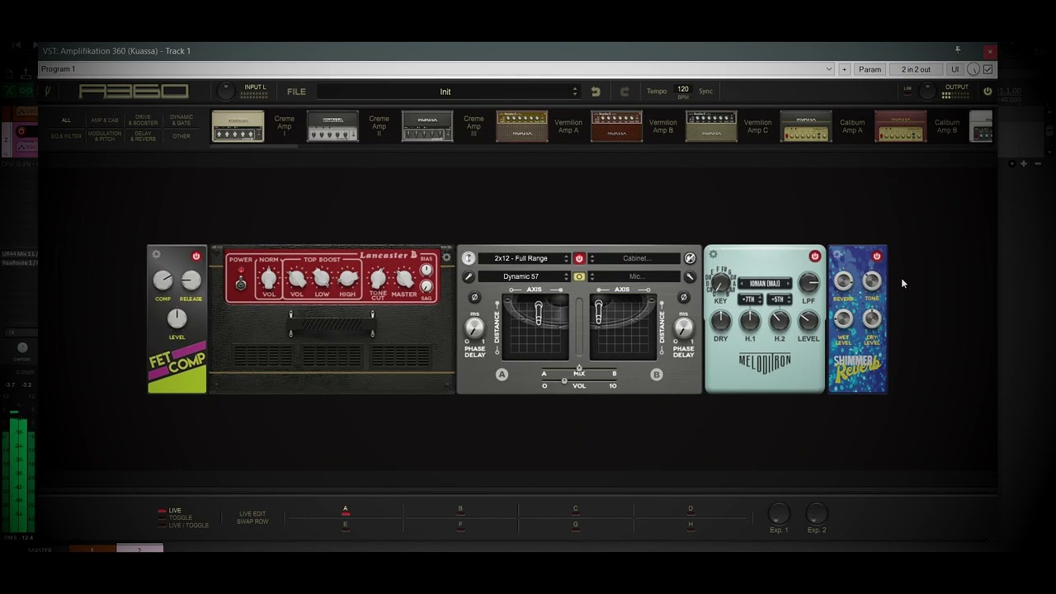Add the Creme Amp I thumbnail
The image size is (1056, 594).
point(238,126)
